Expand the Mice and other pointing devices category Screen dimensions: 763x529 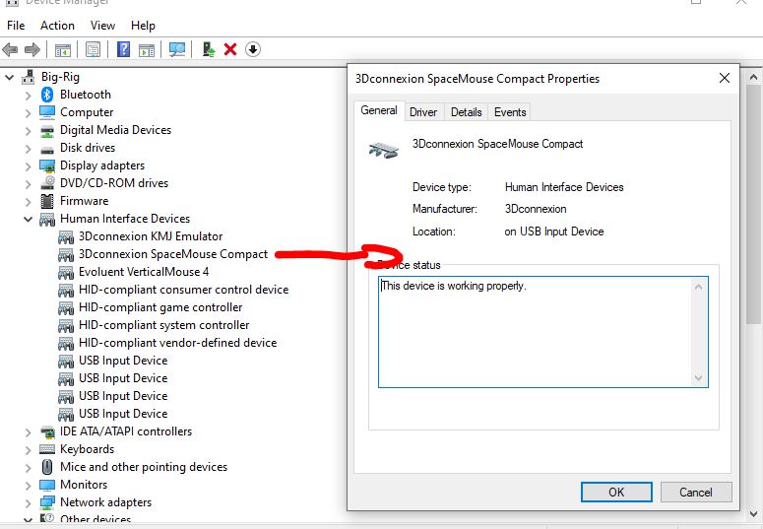(x=29, y=468)
